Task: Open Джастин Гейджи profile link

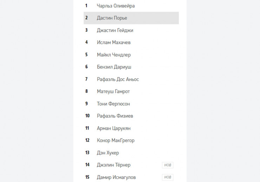Action: [x=115, y=30]
